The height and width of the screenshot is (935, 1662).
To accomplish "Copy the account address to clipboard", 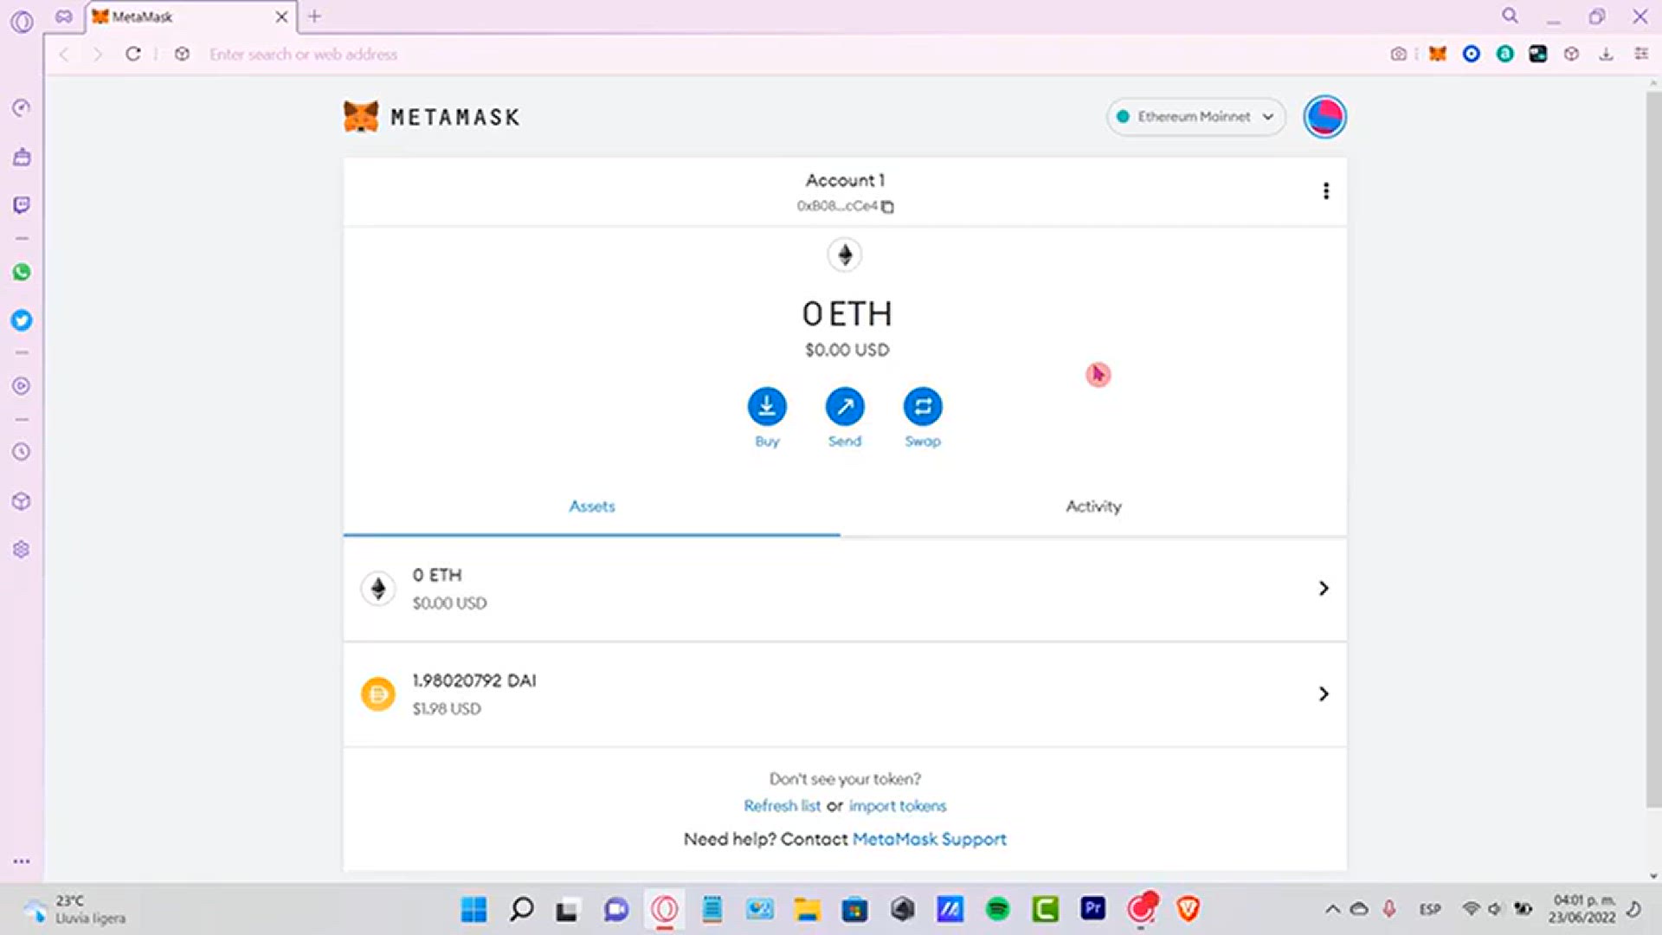I will click(x=887, y=207).
